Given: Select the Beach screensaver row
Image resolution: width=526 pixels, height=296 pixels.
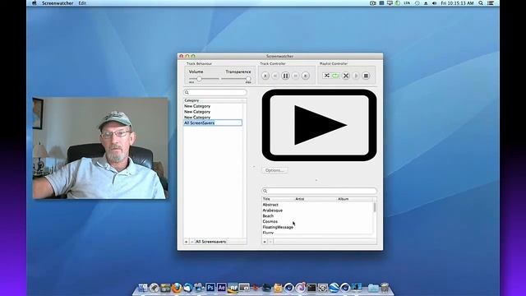Looking at the screenshot, I should (x=317, y=216).
